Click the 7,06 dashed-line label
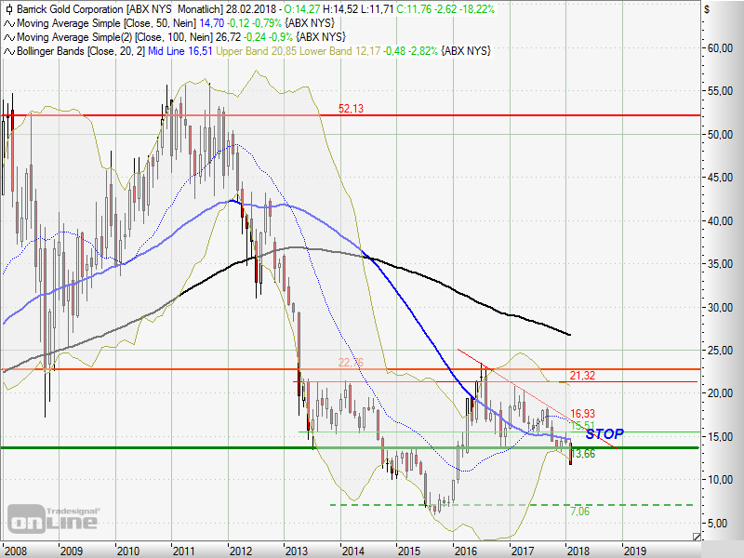 click(579, 511)
